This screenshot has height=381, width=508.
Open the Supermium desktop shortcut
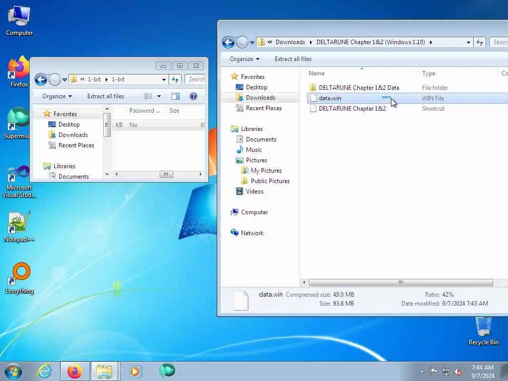pyautogui.click(x=17, y=123)
